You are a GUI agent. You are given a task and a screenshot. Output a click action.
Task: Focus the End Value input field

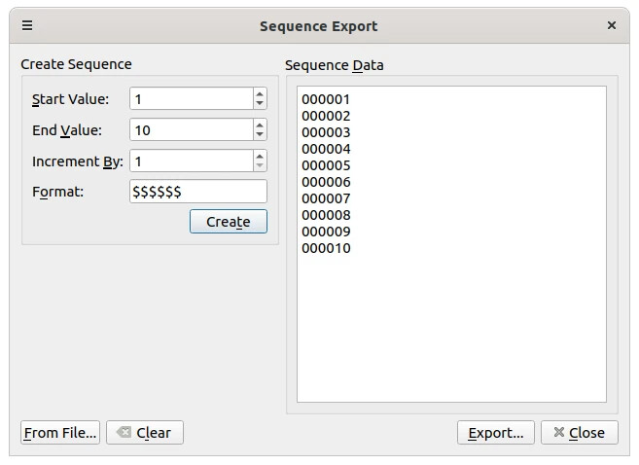(191, 130)
